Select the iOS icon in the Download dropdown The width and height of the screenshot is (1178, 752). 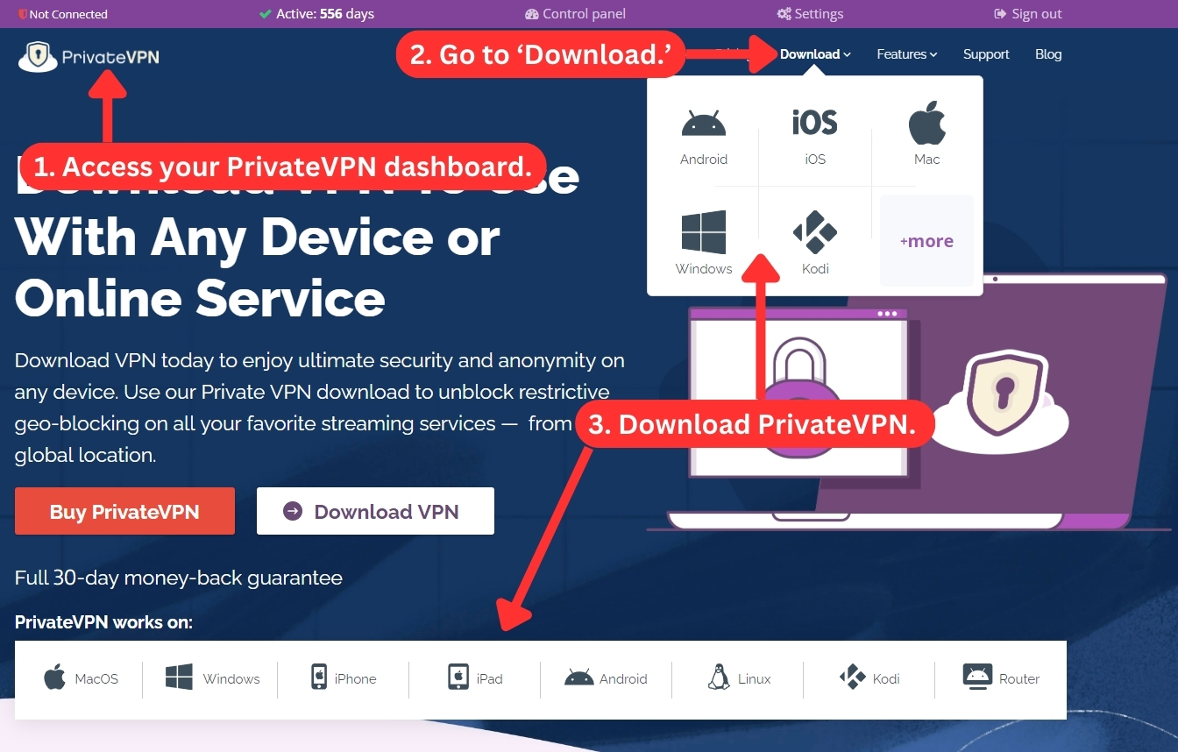click(815, 122)
